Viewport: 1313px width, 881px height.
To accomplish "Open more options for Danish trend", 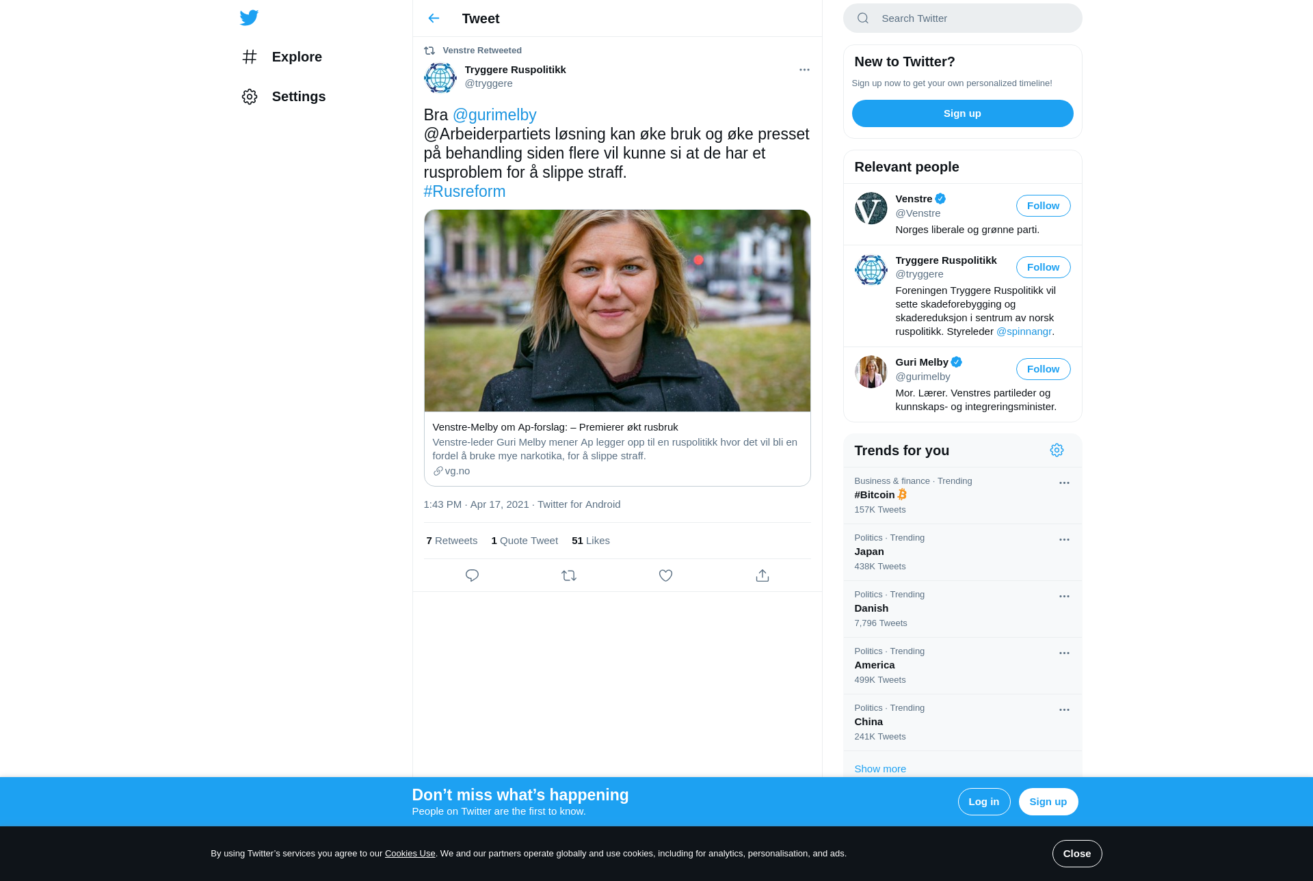I will 1064,597.
